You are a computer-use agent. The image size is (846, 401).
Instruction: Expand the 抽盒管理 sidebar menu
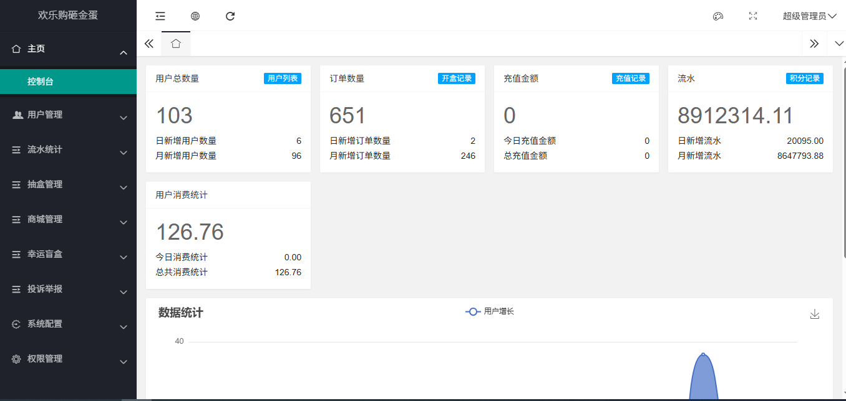tap(68, 185)
